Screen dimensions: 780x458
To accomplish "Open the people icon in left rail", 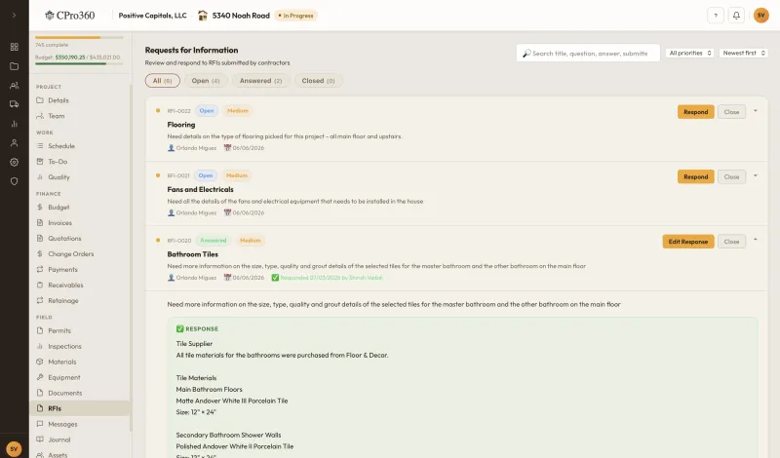I will (x=14, y=86).
